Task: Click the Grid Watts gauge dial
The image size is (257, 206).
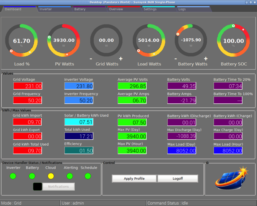Action: (106, 40)
